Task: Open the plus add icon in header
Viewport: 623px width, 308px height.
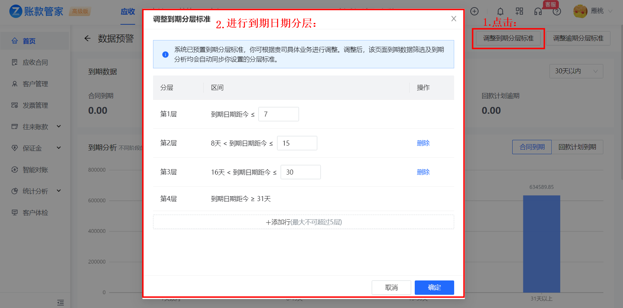Action: (474, 11)
